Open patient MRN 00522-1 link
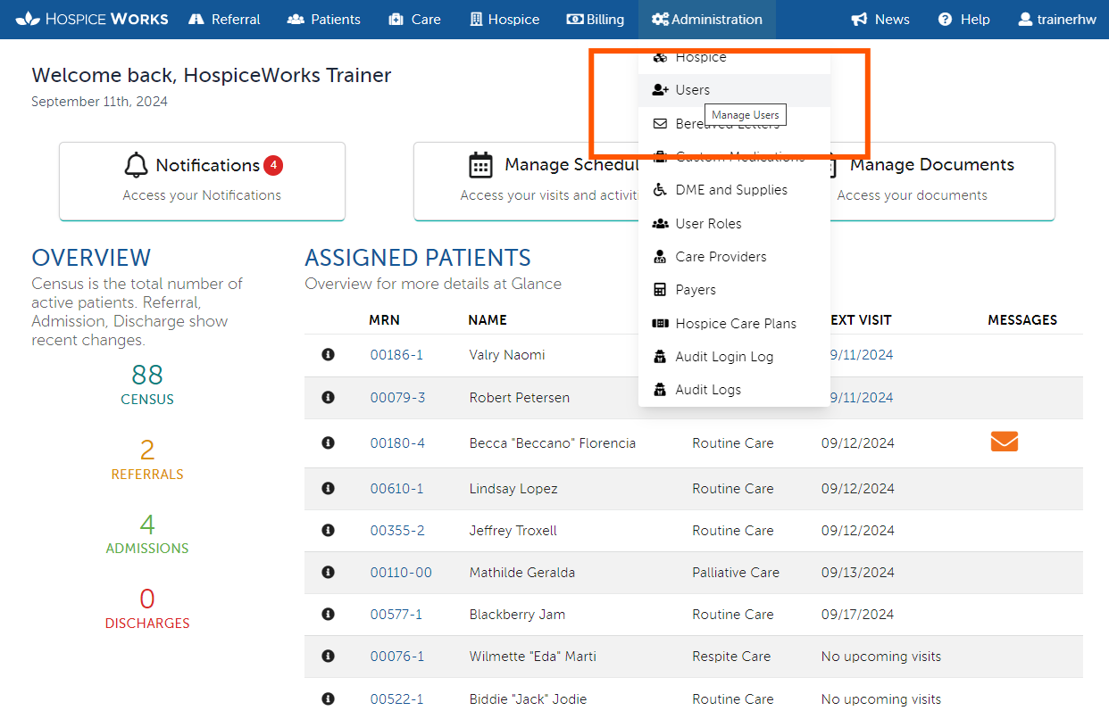Screen dimensions: 1109x719 coord(396,699)
